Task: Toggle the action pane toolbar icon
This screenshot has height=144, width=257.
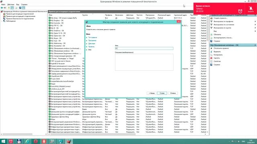Action: 24,8
